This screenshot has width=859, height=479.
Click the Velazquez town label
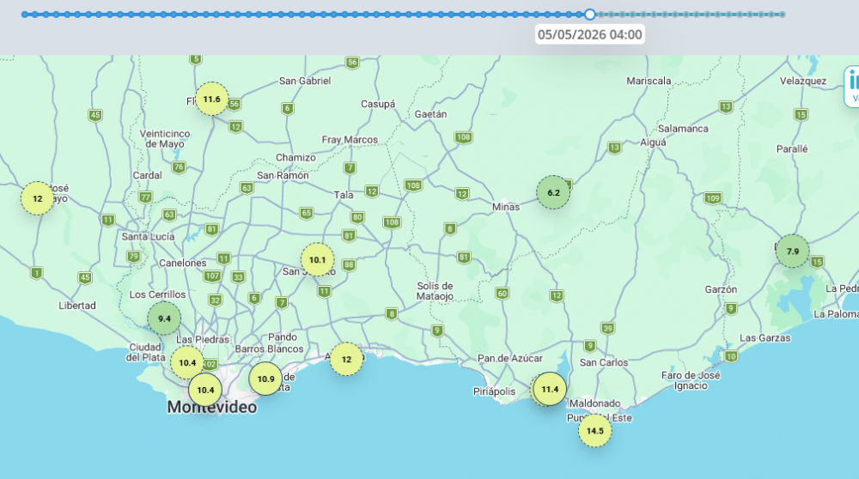coord(803,81)
